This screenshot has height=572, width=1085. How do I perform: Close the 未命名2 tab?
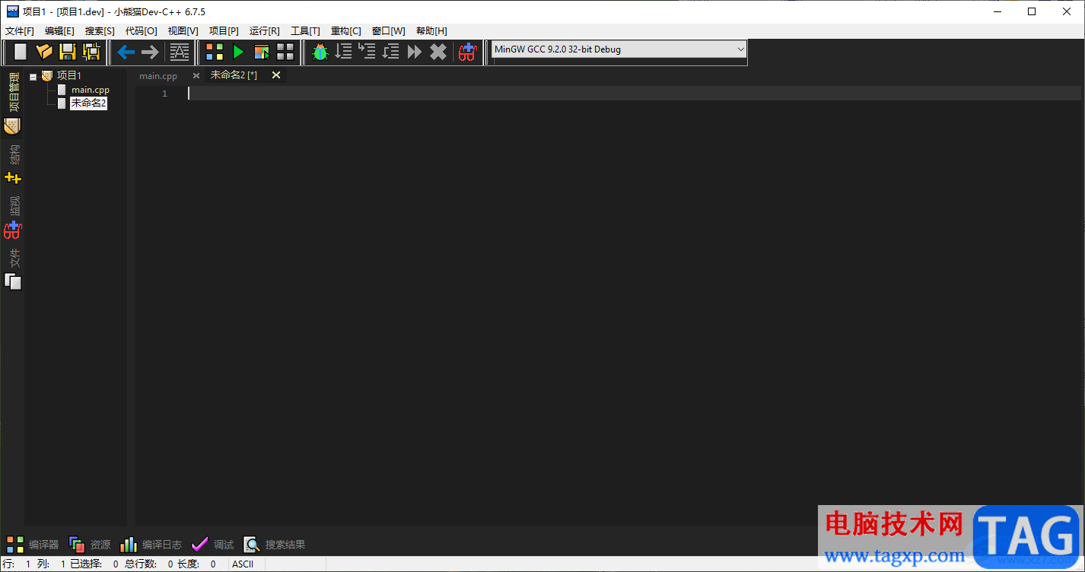click(276, 75)
